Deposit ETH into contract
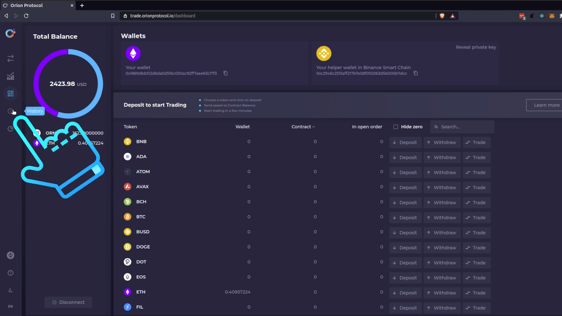This screenshot has height=316, width=562. coord(405,293)
